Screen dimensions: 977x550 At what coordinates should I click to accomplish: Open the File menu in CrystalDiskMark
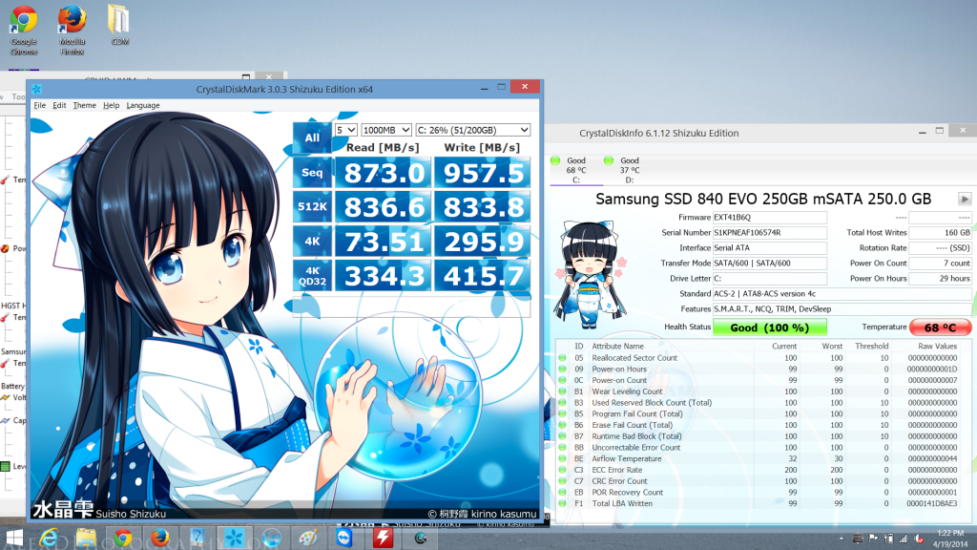(x=40, y=105)
